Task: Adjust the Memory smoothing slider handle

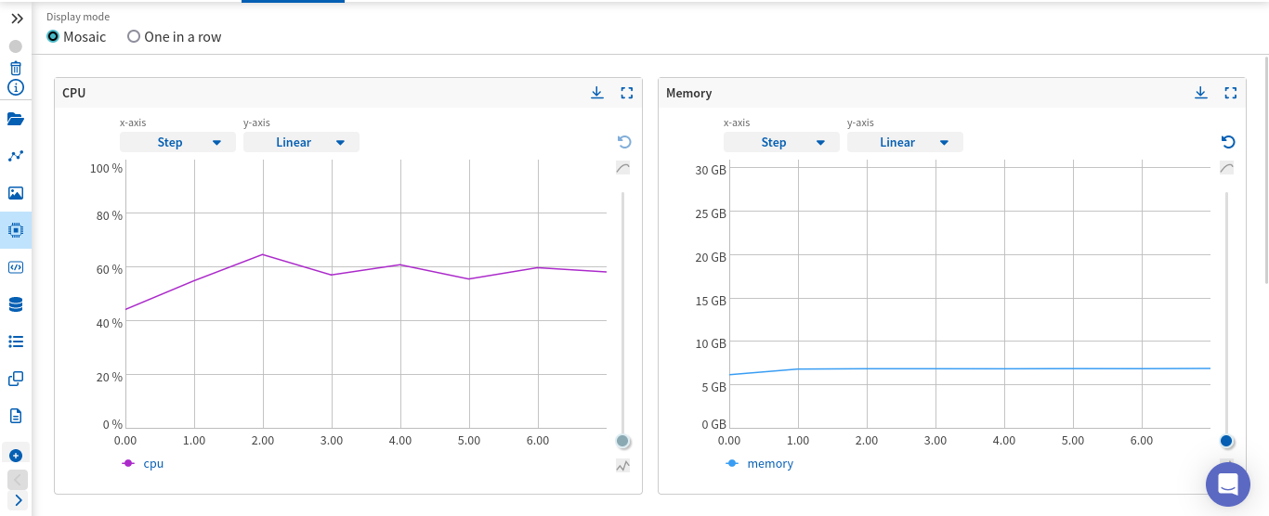Action: (1227, 441)
